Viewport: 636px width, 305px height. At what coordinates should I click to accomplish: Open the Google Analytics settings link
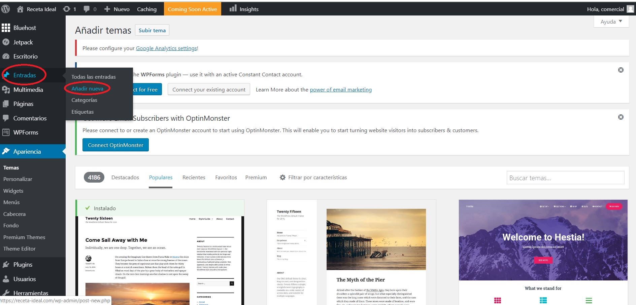point(166,48)
